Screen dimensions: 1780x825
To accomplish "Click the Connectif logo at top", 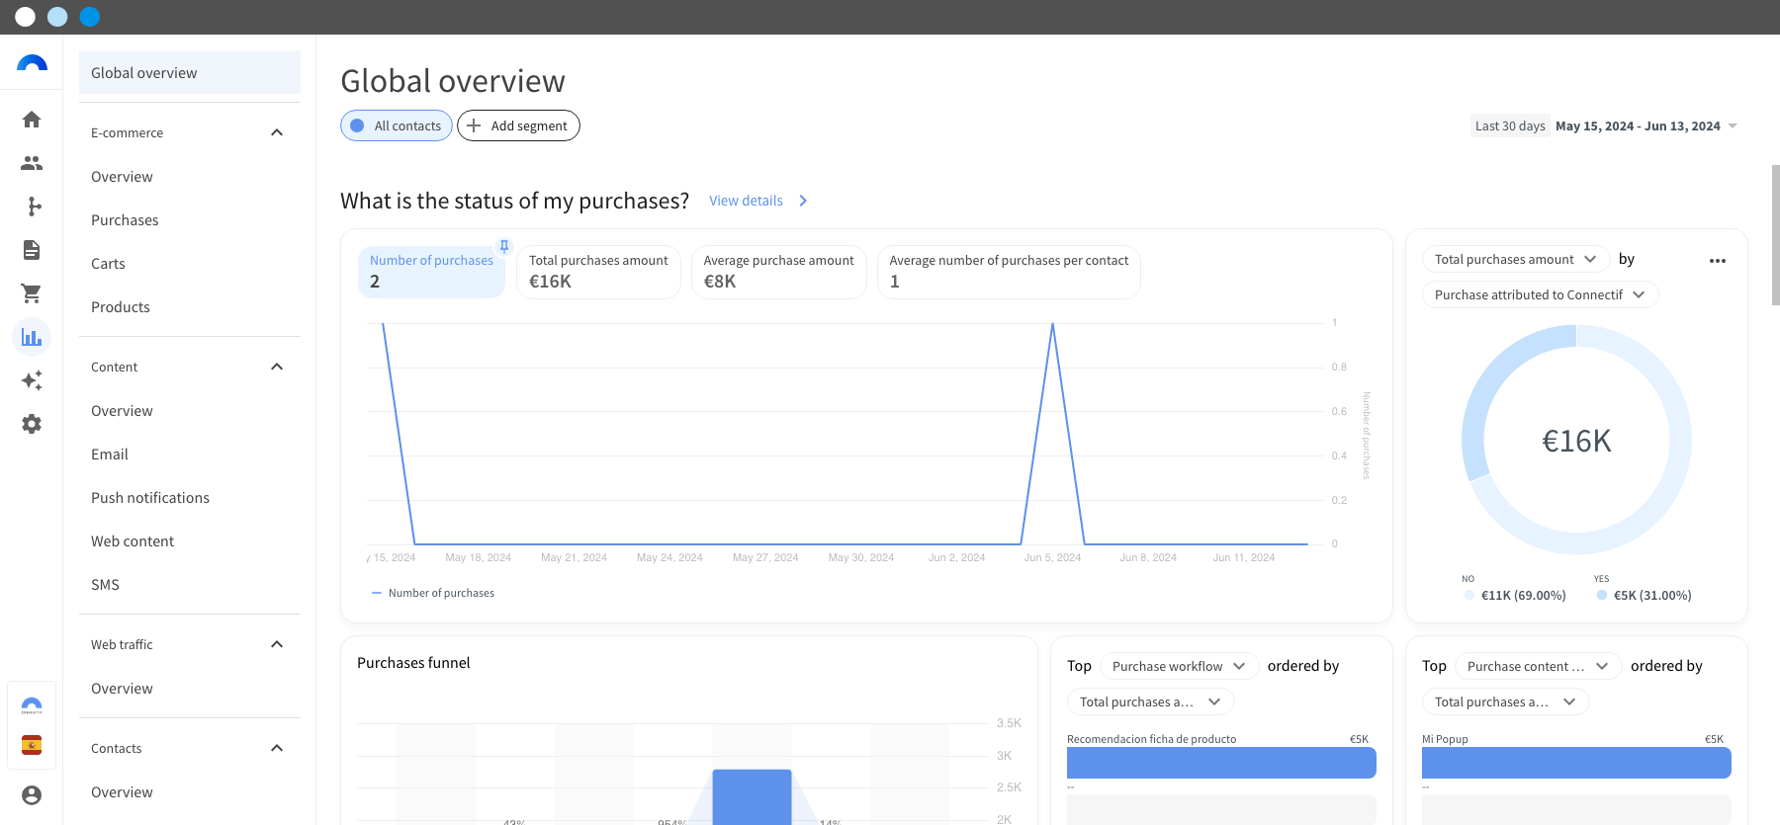I will coord(32,64).
